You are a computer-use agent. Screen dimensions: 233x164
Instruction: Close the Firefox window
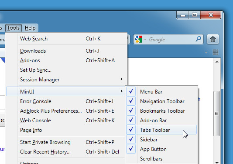coord(211,15)
